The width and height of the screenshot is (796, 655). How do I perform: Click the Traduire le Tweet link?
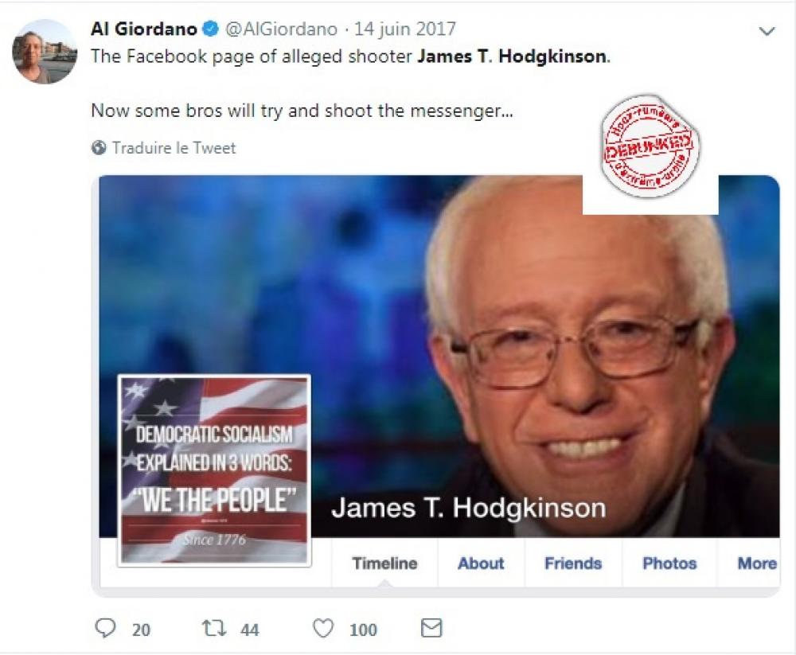pos(174,148)
